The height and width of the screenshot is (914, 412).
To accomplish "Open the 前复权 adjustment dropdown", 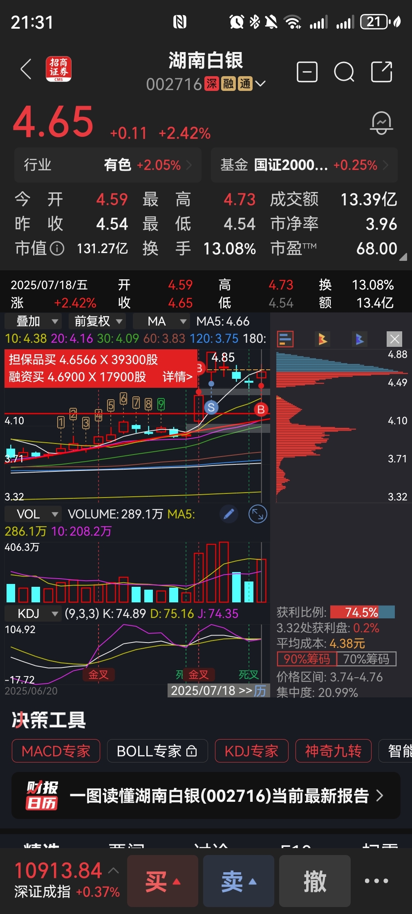I will [97, 321].
